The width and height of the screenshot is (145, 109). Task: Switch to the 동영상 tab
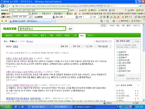pyautogui.click(x=67, y=35)
